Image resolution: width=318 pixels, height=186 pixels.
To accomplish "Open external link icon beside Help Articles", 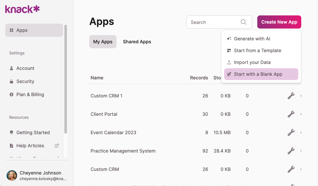I will coord(56,146).
